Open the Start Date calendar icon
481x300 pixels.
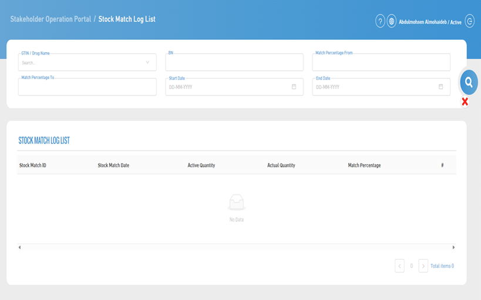(x=294, y=87)
